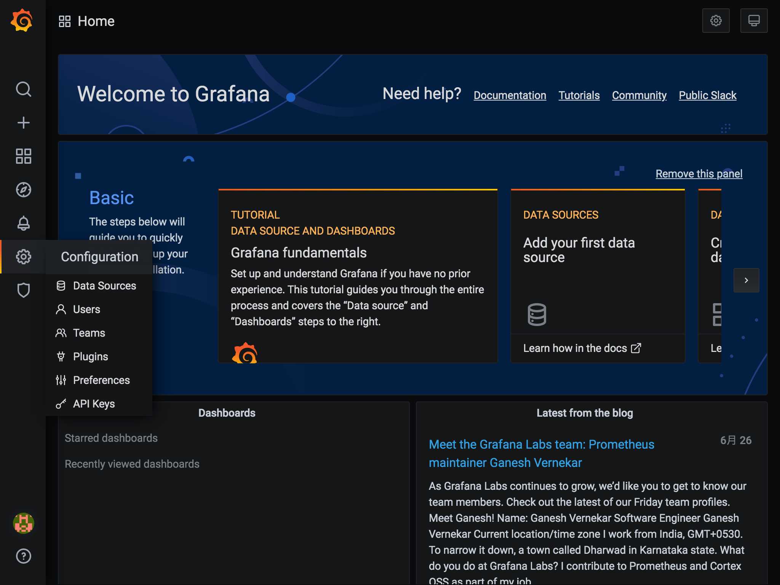The image size is (780, 585).
Task: Open the Documentation link
Action: pos(510,95)
